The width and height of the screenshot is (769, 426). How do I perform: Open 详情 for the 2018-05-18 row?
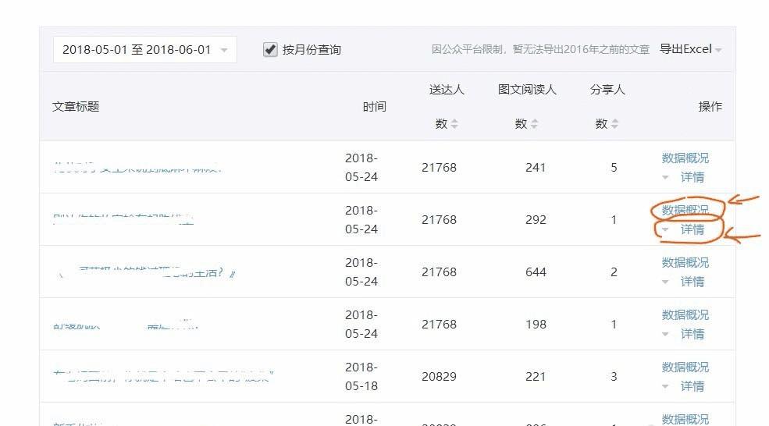coord(692,386)
